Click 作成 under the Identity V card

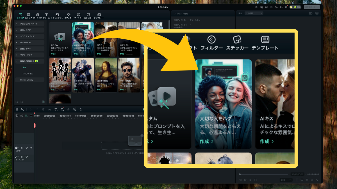click(53, 90)
